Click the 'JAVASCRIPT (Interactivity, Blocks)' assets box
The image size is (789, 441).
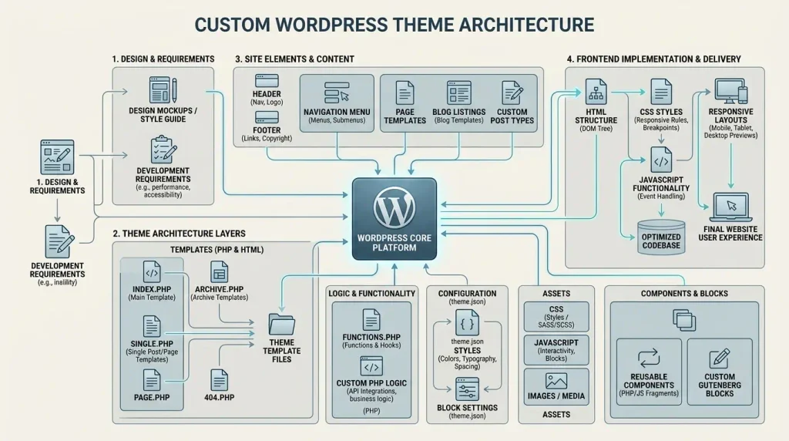(556, 350)
